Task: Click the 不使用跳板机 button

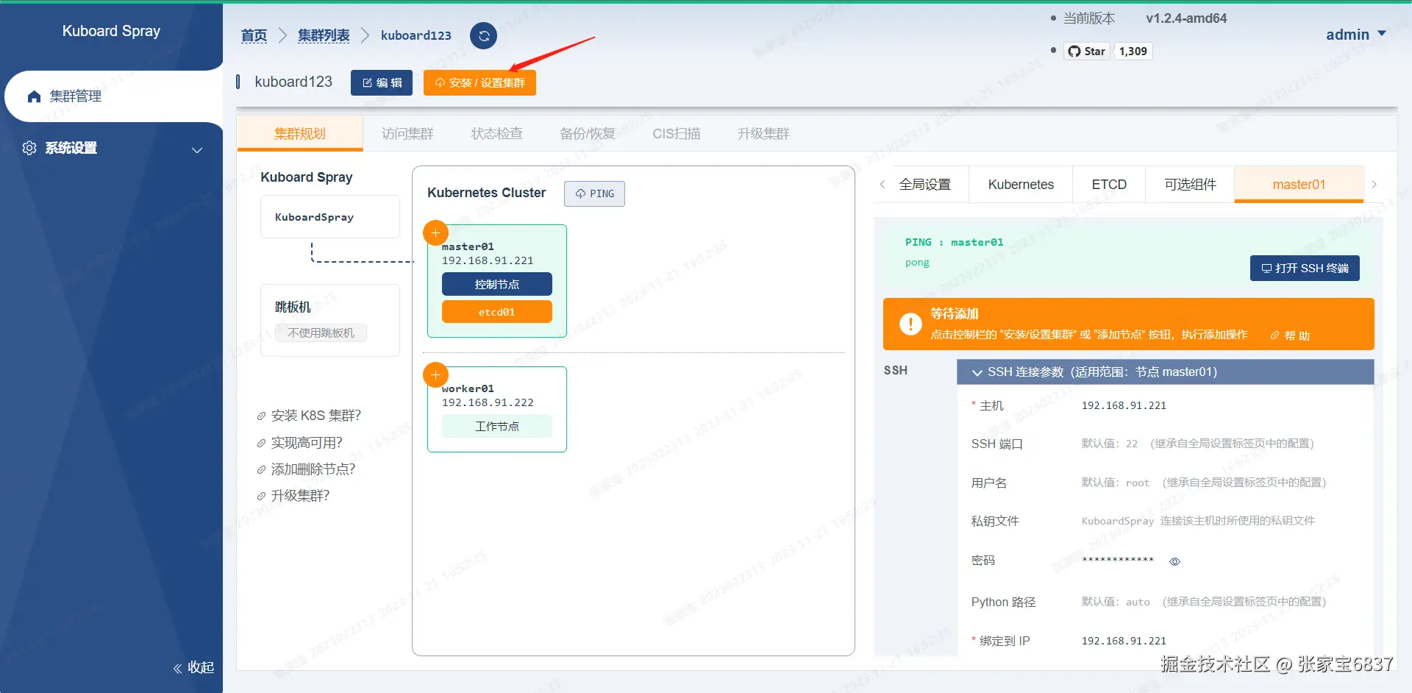Action: (x=321, y=333)
